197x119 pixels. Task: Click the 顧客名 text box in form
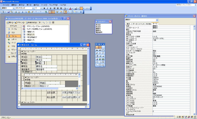pos(46,66)
